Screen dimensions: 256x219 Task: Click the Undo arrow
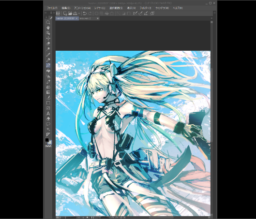pos(85,14)
